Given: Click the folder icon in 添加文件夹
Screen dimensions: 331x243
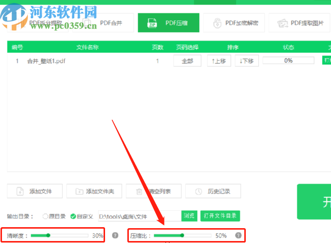Looking at the screenshot, I should click(x=79, y=192).
